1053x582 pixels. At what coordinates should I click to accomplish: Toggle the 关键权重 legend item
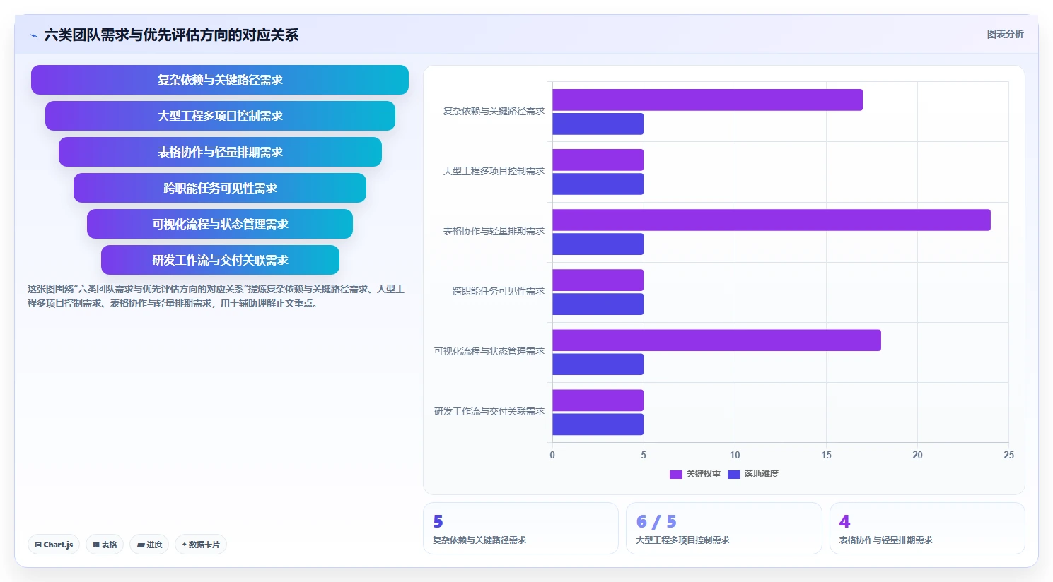695,474
